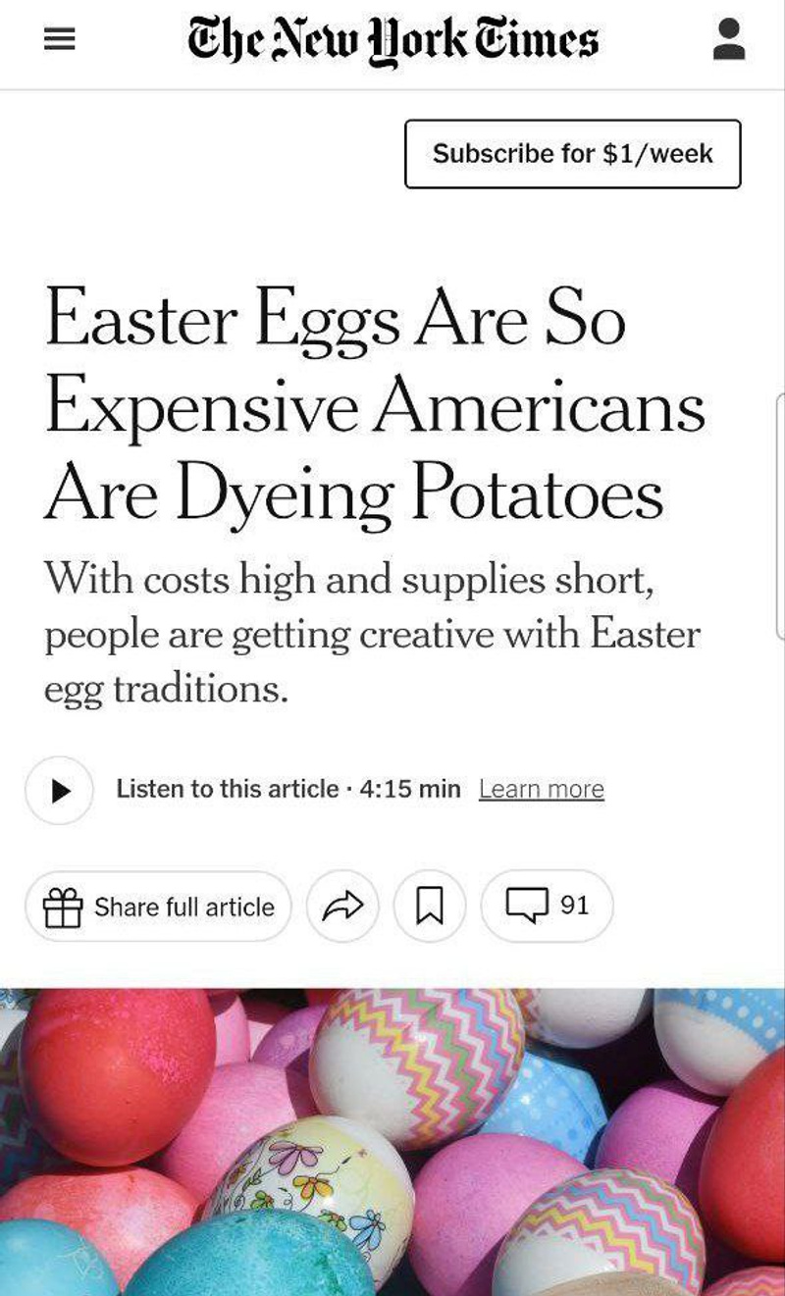The height and width of the screenshot is (1296, 785).
Task: Bookmark this article to save it
Action: coord(429,907)
